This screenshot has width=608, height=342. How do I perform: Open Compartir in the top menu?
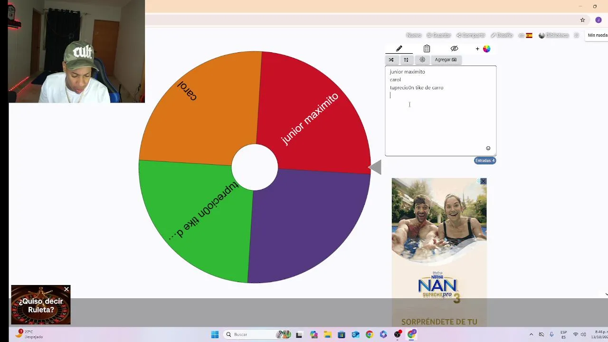point(471,35)
